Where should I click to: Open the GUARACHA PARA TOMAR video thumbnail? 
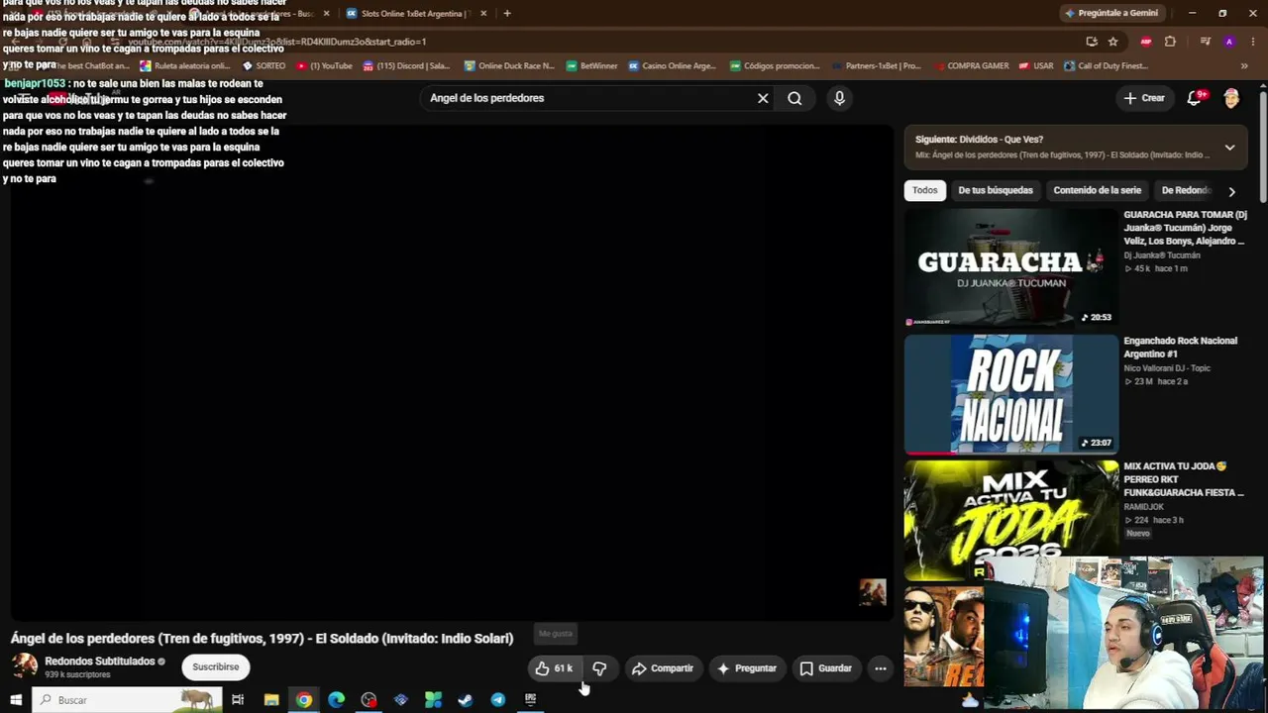[x=1011, y=267]
